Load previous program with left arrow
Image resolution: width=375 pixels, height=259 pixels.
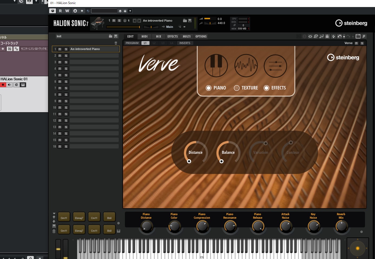click(x=135, y=21)
